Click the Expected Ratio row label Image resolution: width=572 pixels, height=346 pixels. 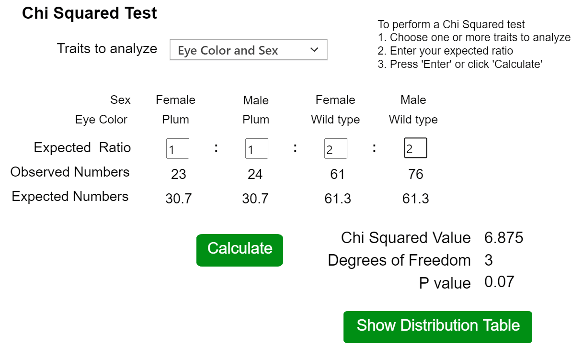pos(82,148)
